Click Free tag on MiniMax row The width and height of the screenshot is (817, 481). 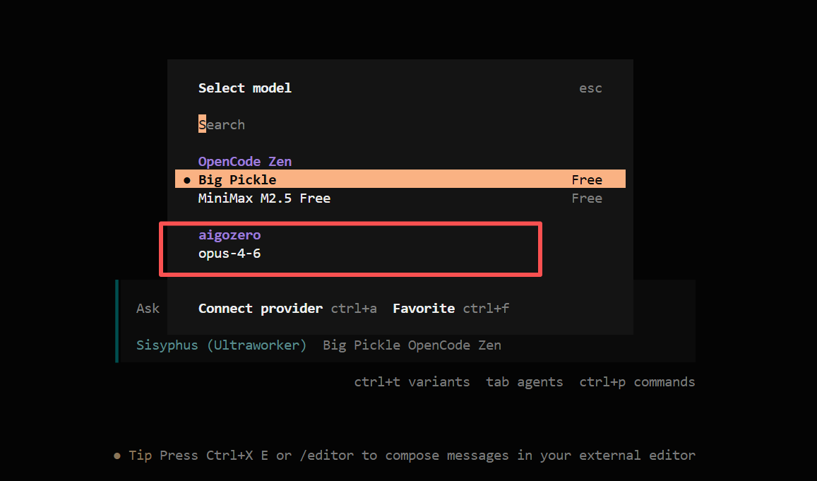click(587, 198)
